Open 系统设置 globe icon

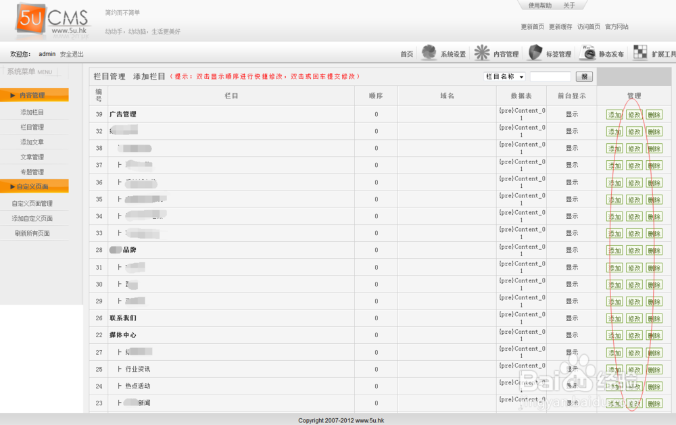429,53
